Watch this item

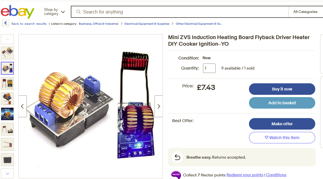(x=282, y=138)
